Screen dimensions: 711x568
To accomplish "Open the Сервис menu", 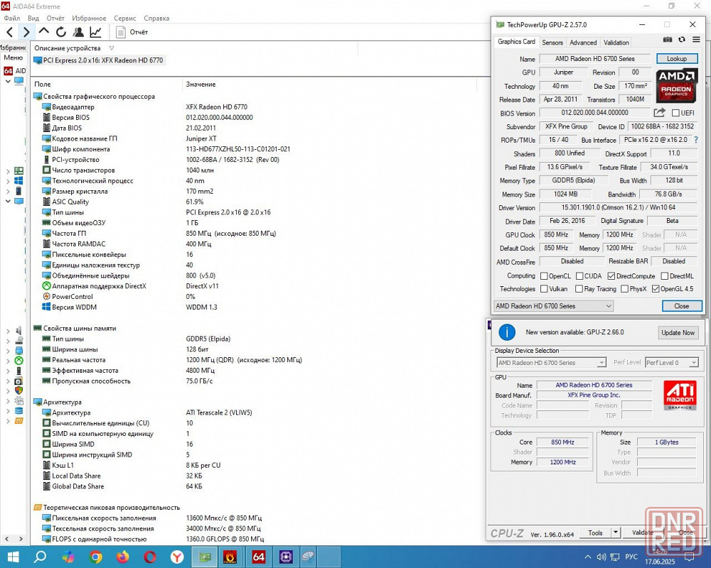I will [124, 18].
